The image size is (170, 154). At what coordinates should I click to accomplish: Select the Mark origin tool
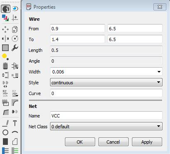click(15, 18)
